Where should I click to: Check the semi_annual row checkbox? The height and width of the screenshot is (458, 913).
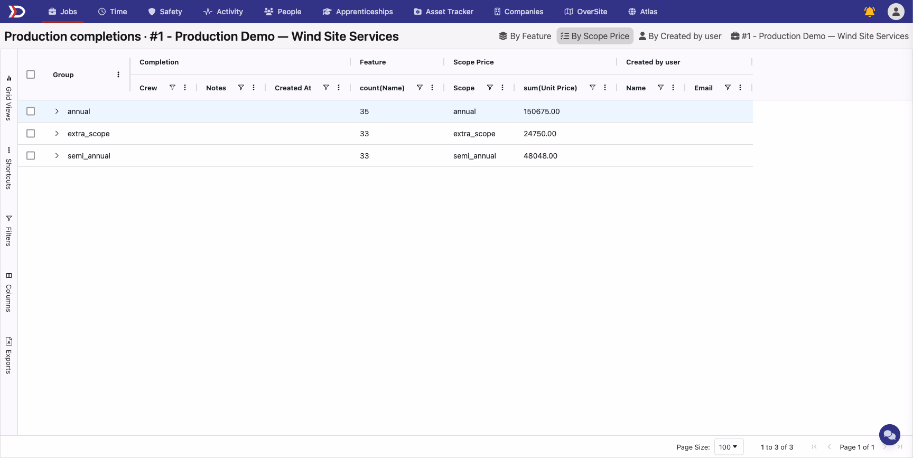(x=31, y=156)
